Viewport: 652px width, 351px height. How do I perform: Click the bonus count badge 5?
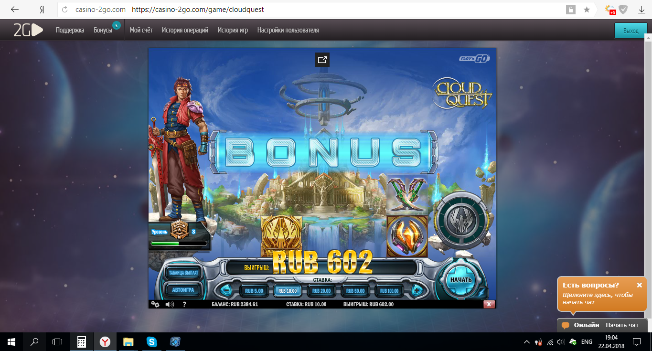click(116, 25)
